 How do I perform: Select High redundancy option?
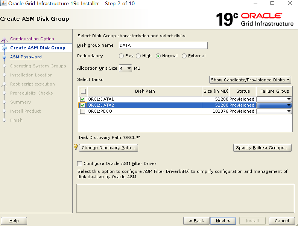(x=138, y=56)
